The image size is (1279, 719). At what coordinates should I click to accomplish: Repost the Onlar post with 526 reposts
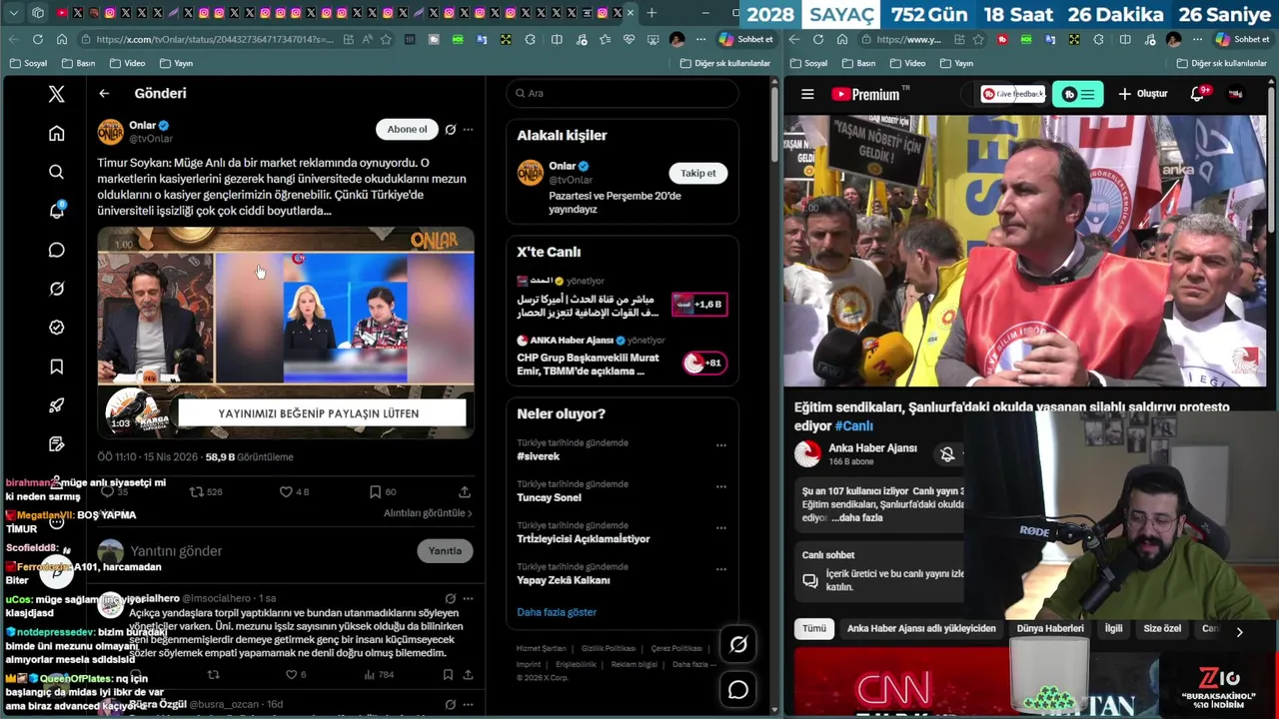coord(206,491)
